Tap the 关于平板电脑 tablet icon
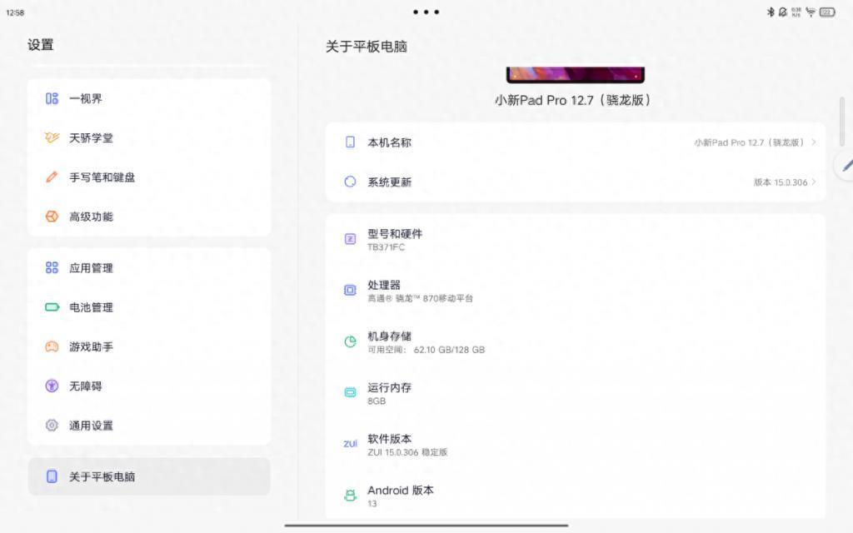Viewport: 853px width, 533px height. pyautogui.click(x=52, y=476)
